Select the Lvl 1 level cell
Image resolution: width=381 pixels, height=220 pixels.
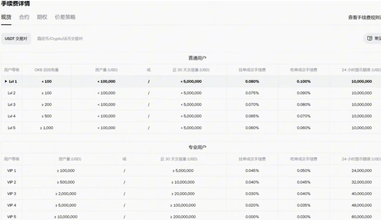11,81
